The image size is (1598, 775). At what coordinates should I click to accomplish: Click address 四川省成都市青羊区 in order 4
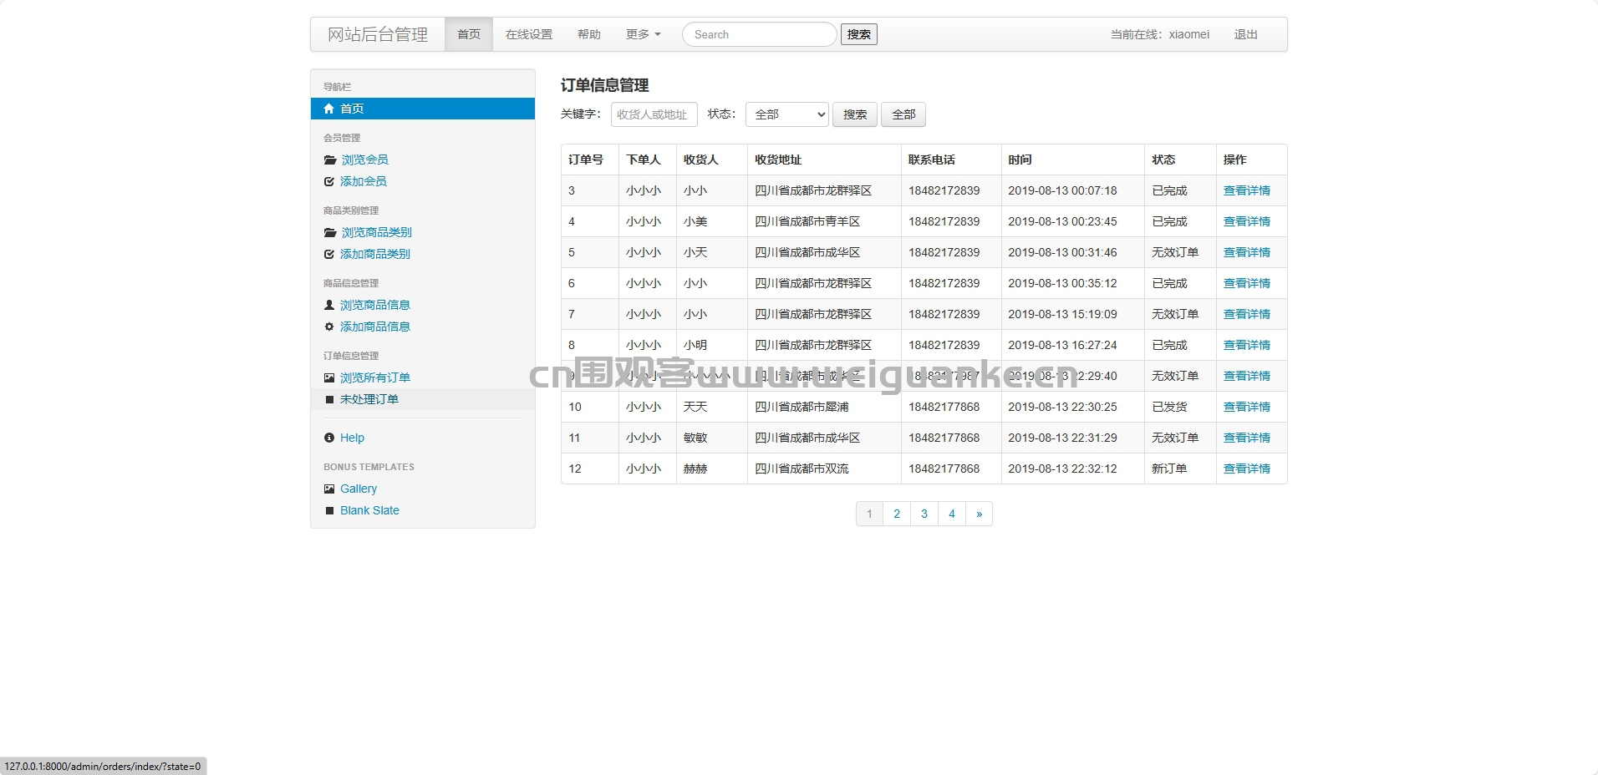[807, 221]
